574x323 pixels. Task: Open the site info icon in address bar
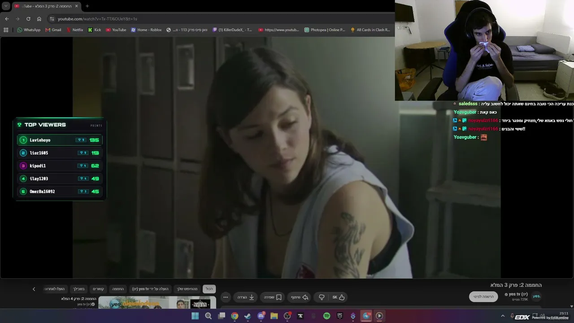[x=52, y=19]
